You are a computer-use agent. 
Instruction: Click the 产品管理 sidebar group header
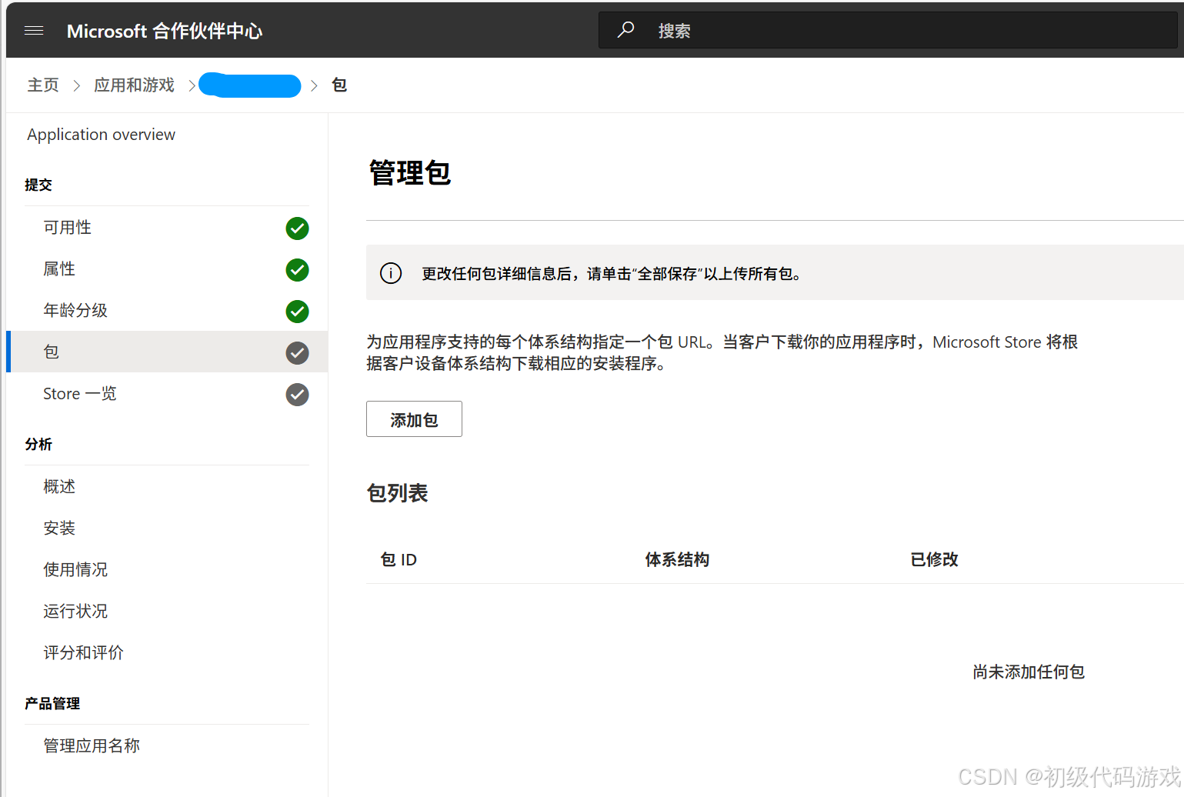(x=52, y=704)
